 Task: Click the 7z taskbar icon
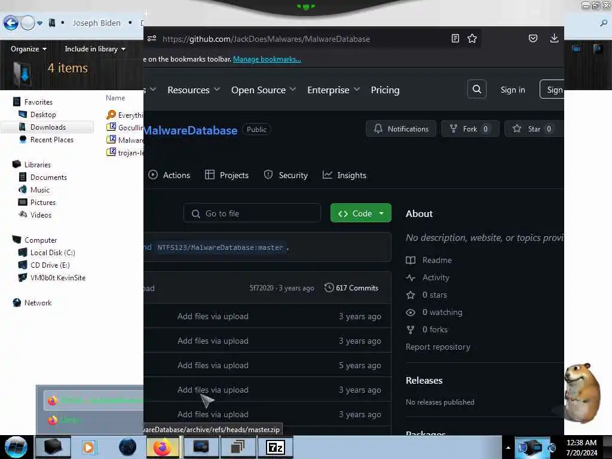point(276,447)
